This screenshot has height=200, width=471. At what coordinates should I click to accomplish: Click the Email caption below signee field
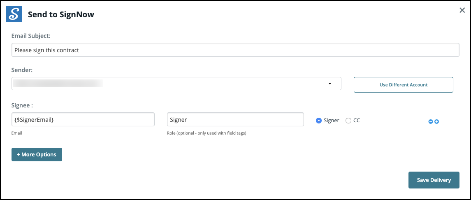click(x=17, y=133)
